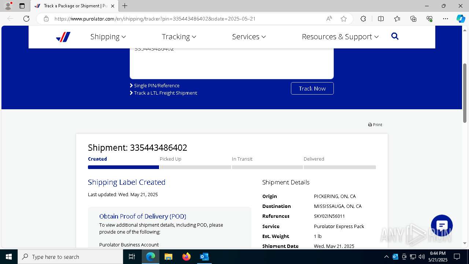This screenshot has width=469, height=264.
Task: Click the Purolator Business Account text
Action: 129,245
